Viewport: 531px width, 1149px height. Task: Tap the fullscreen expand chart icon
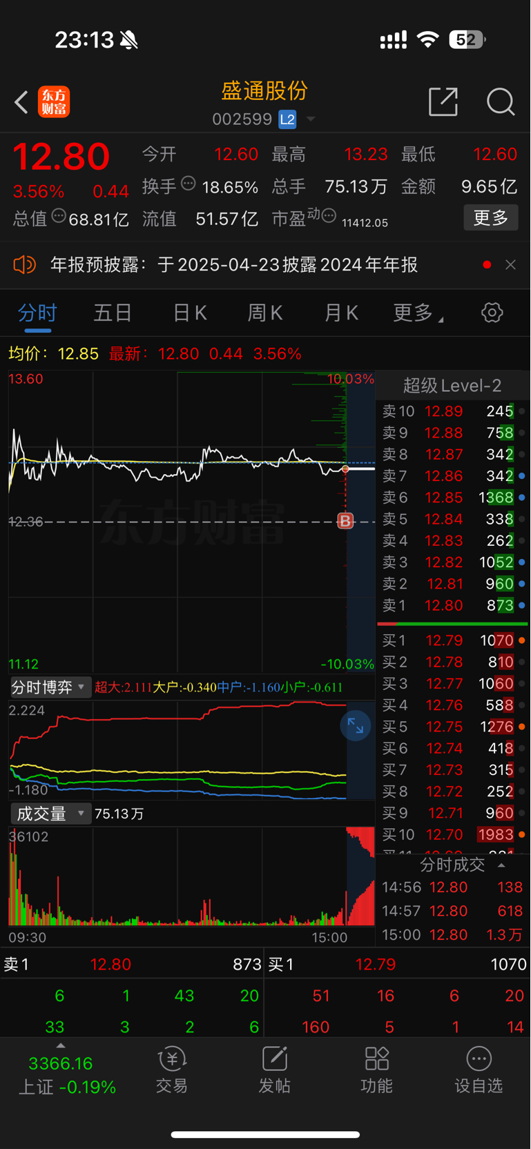pos(356,726)
